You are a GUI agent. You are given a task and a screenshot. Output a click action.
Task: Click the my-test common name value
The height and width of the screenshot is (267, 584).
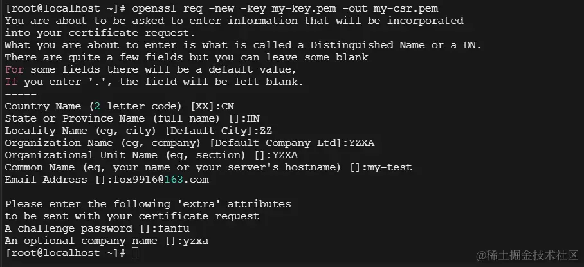[x=390, y=168]
